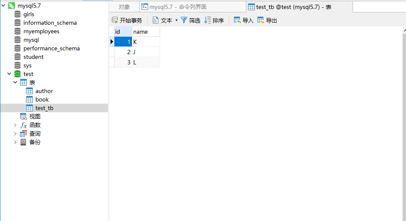This screenshot has width=406, height=221.
Task: Select the cell with id 2
Action: 123,52
